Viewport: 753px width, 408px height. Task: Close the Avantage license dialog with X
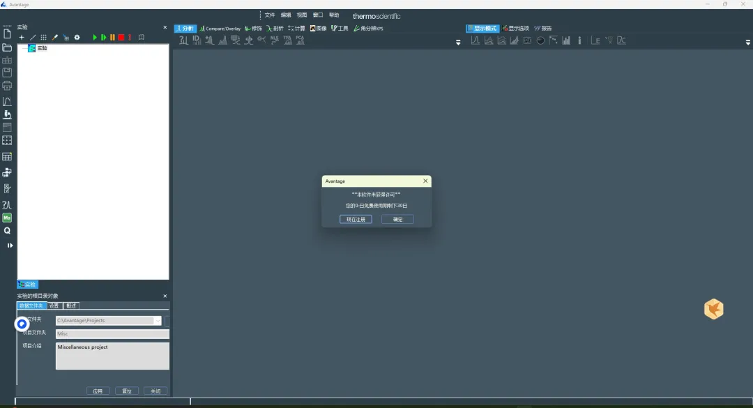coord(425,181)
